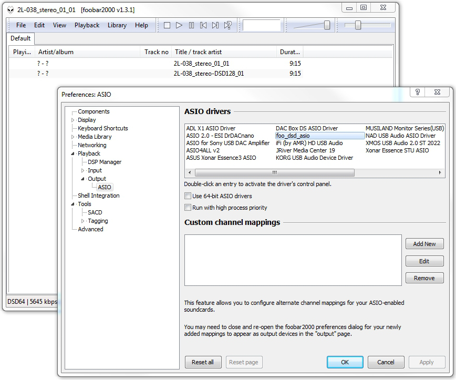This screenshot has width=456, height=380.
Task: Select the 2L-038_stereo_01_01 playlist row
Action: (x=156, y=64)
